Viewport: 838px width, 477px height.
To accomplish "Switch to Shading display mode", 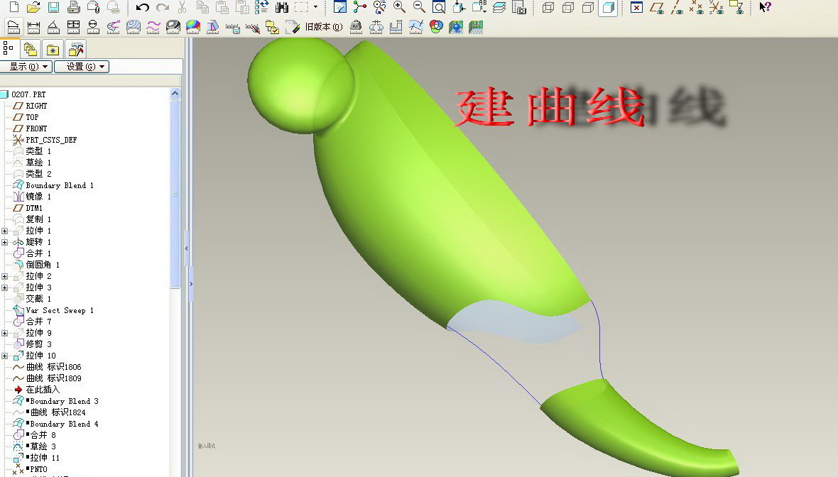I will [x=607, y=8].
